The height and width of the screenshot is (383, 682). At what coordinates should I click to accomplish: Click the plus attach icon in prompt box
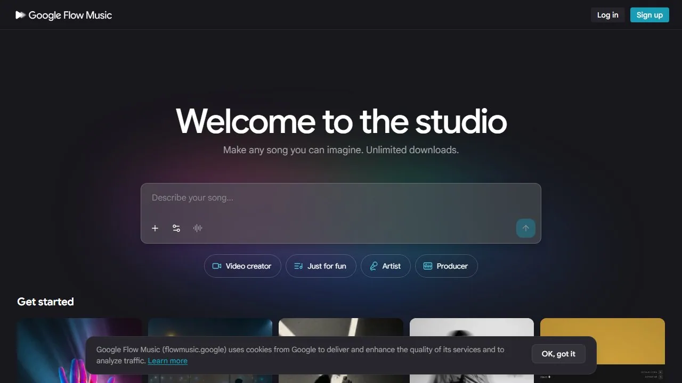155,228
